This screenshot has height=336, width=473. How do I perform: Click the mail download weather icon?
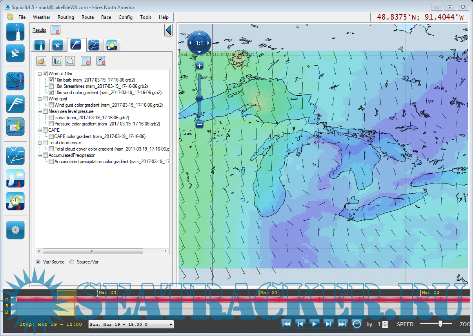(x=15, y=127)
